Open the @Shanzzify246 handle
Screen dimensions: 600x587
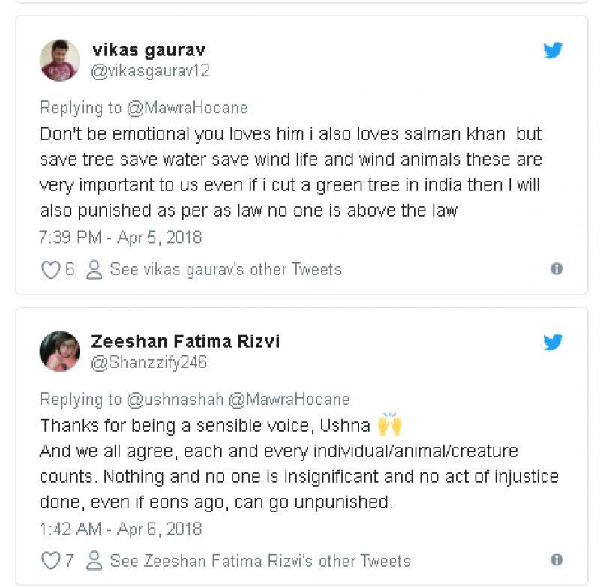tap(148, 363)
